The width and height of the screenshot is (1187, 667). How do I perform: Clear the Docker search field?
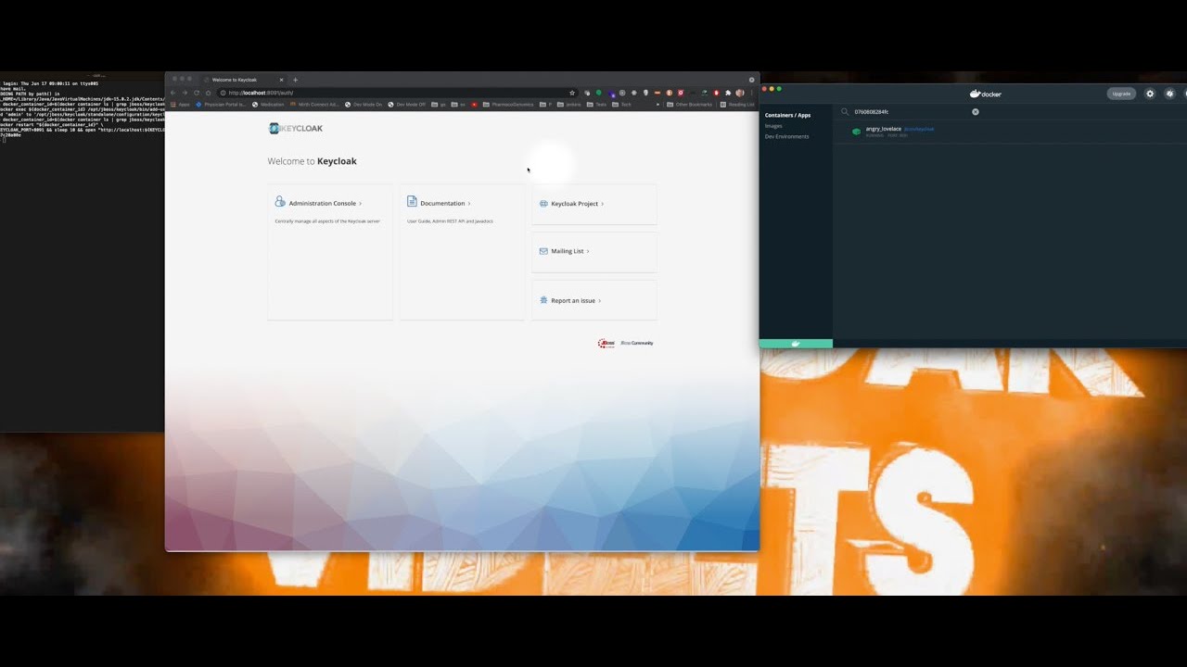click(975, 111)
